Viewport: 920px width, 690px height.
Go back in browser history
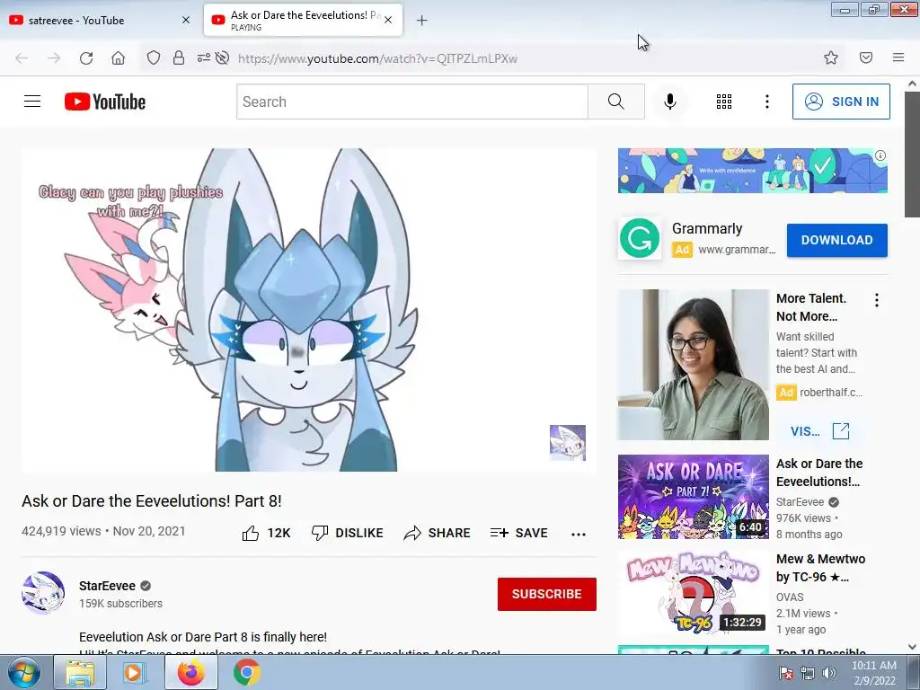click(22, 58)
